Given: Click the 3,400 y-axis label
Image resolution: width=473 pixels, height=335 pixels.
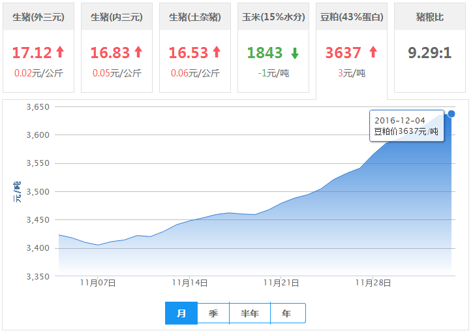Looking at the screenshot, I should (x=38, y=248).
